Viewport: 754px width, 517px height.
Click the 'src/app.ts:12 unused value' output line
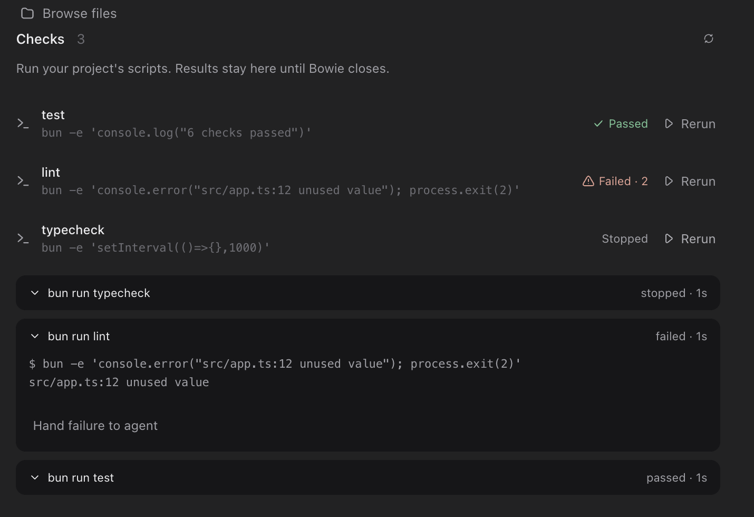(119, 382)
